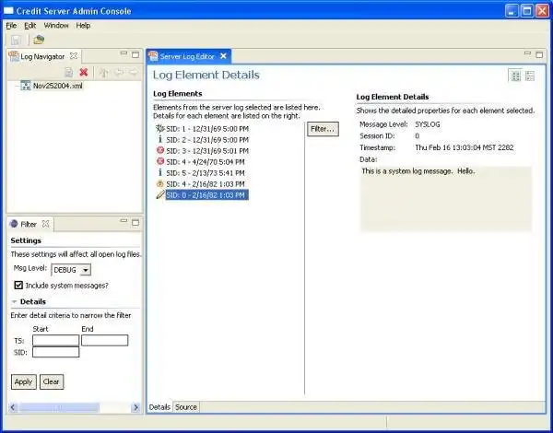This screenshot has height=433, width=553.
Task: Select log entry SID: 2 - 12/31/69 5:00 PM
Action: pyautogui.click(x=207, y=140)
